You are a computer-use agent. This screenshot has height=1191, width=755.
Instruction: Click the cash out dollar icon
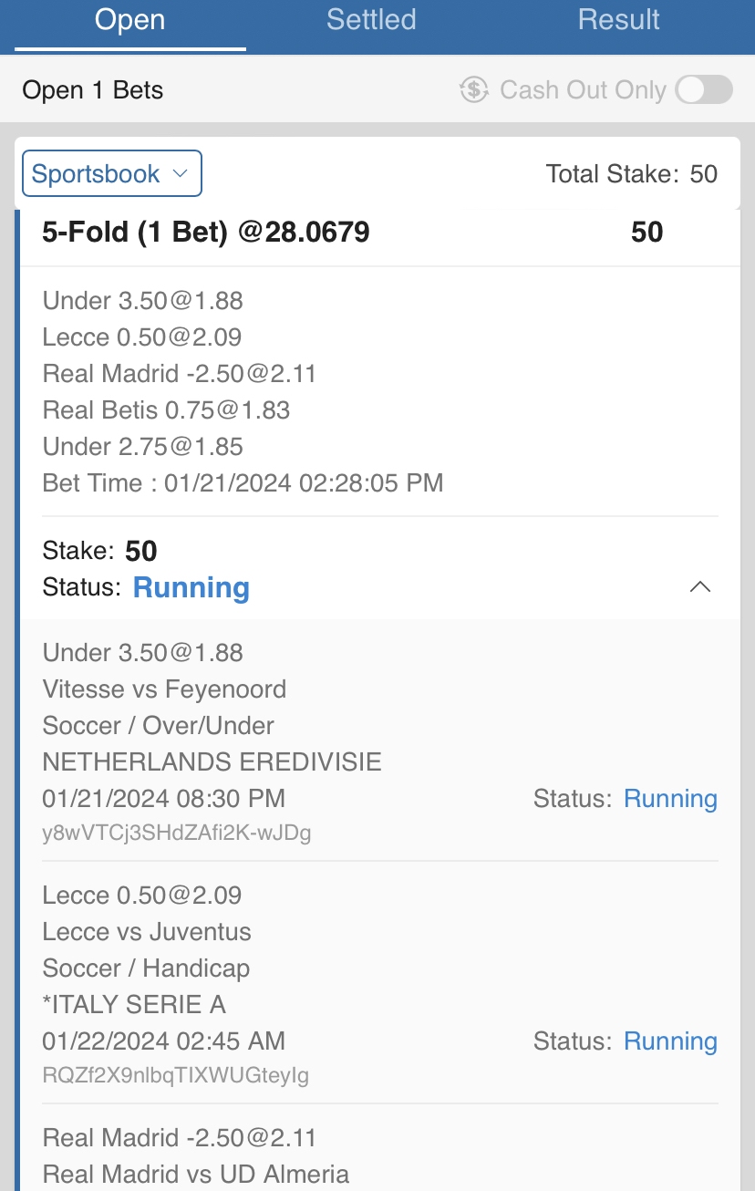pyautogui.click(x=474, y=89)
